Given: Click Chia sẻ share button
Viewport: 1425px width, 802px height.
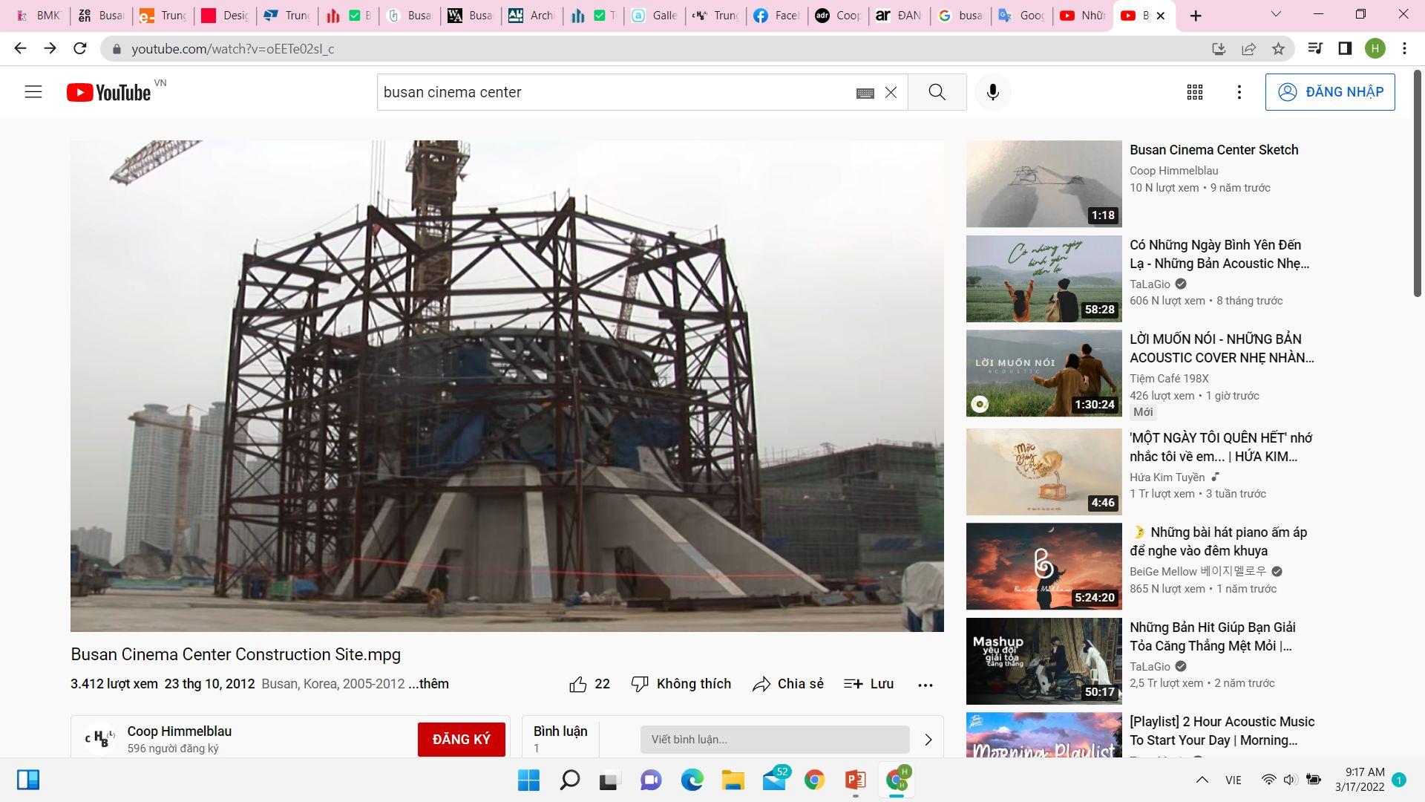Looking at the screenshot, I should [787, 684].
